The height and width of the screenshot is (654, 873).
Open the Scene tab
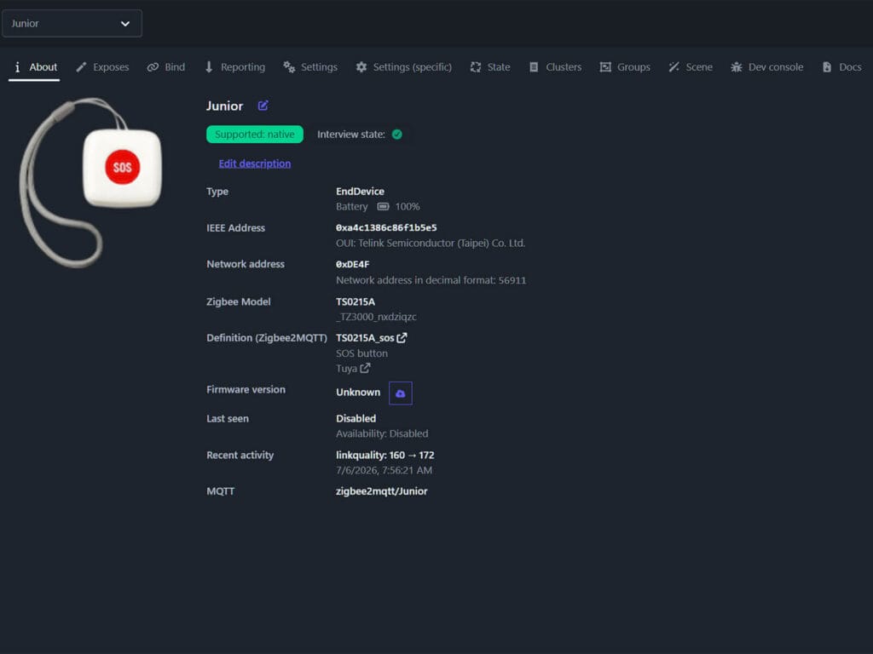click(x=691, y=67)
